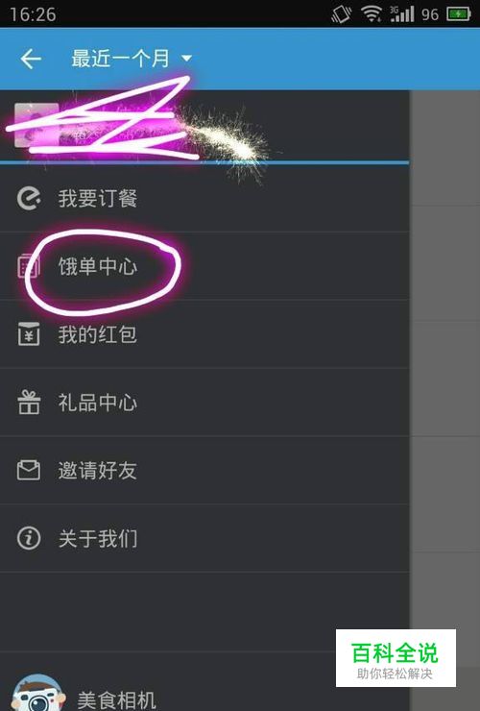Open 关于我们

pos(204,538)
